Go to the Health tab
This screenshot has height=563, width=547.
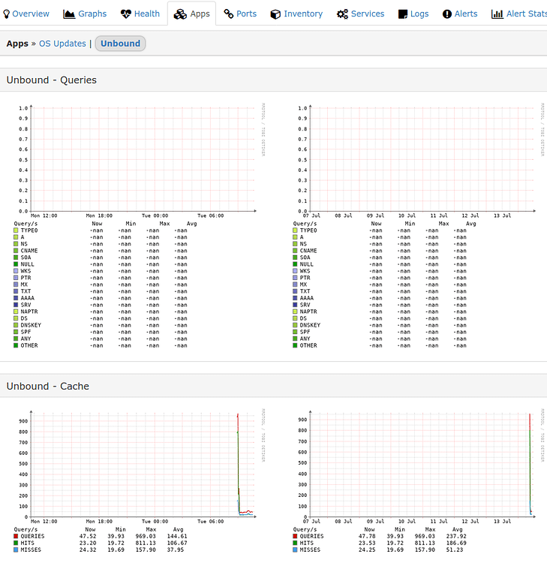tap(140, 14)
